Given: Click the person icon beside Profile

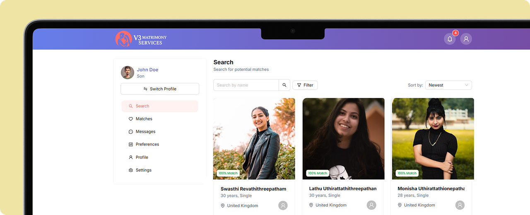Looking at the screenshot, I should [x=131, y=158].
